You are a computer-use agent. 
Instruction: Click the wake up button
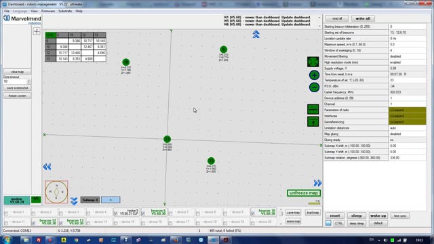pyautogui.click(x=378, y=216)
